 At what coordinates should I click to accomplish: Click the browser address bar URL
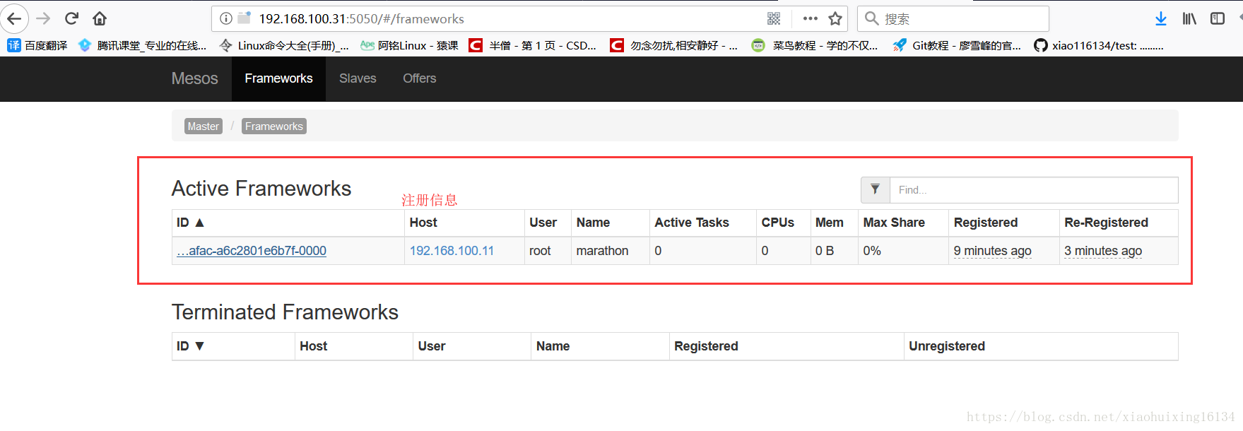361,18
